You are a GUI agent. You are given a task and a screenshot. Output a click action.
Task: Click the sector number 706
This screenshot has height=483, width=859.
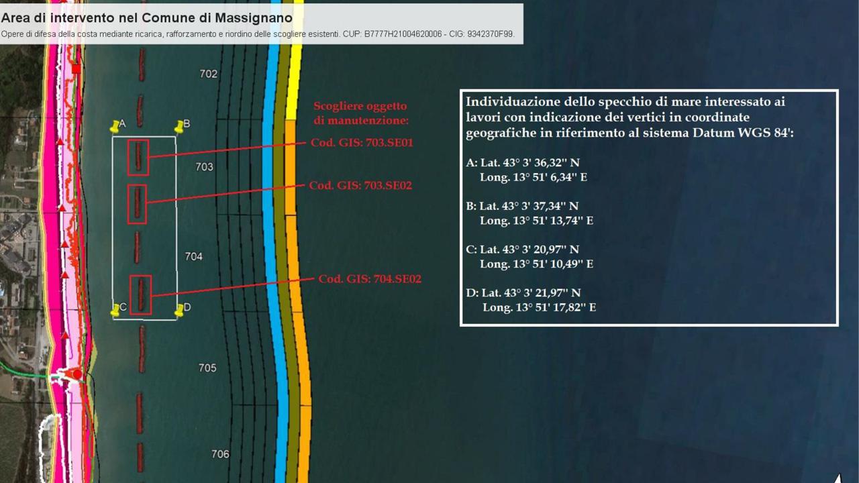(220, 454)
